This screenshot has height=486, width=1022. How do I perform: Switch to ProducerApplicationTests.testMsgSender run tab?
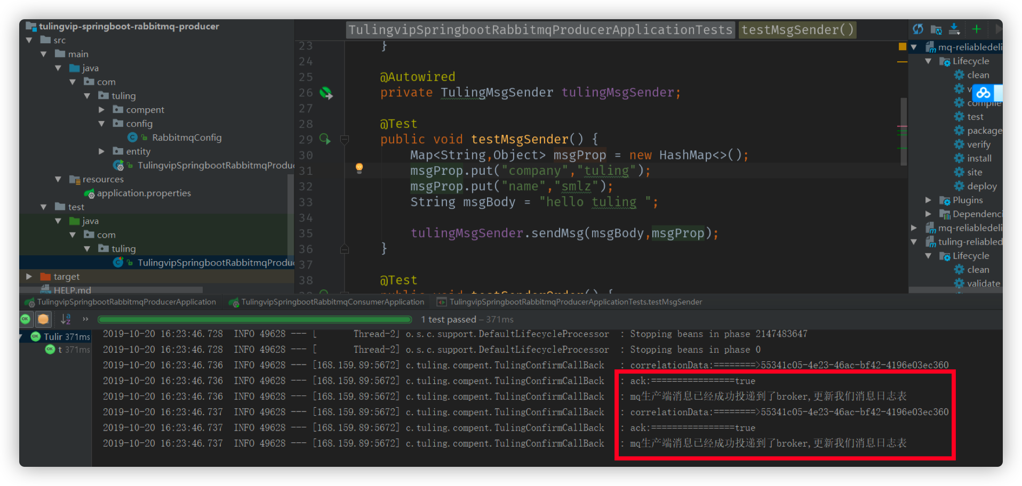click(570, 302)
